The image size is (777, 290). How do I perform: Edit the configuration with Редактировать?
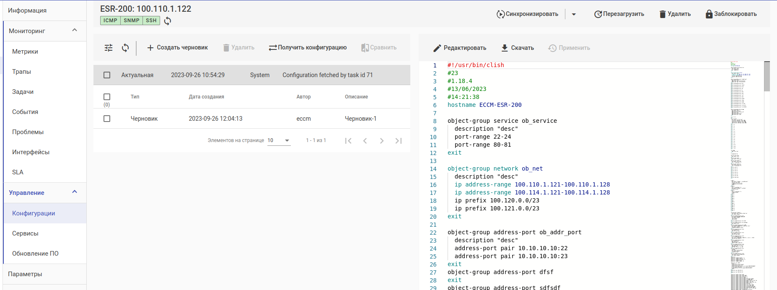[460, 48]
